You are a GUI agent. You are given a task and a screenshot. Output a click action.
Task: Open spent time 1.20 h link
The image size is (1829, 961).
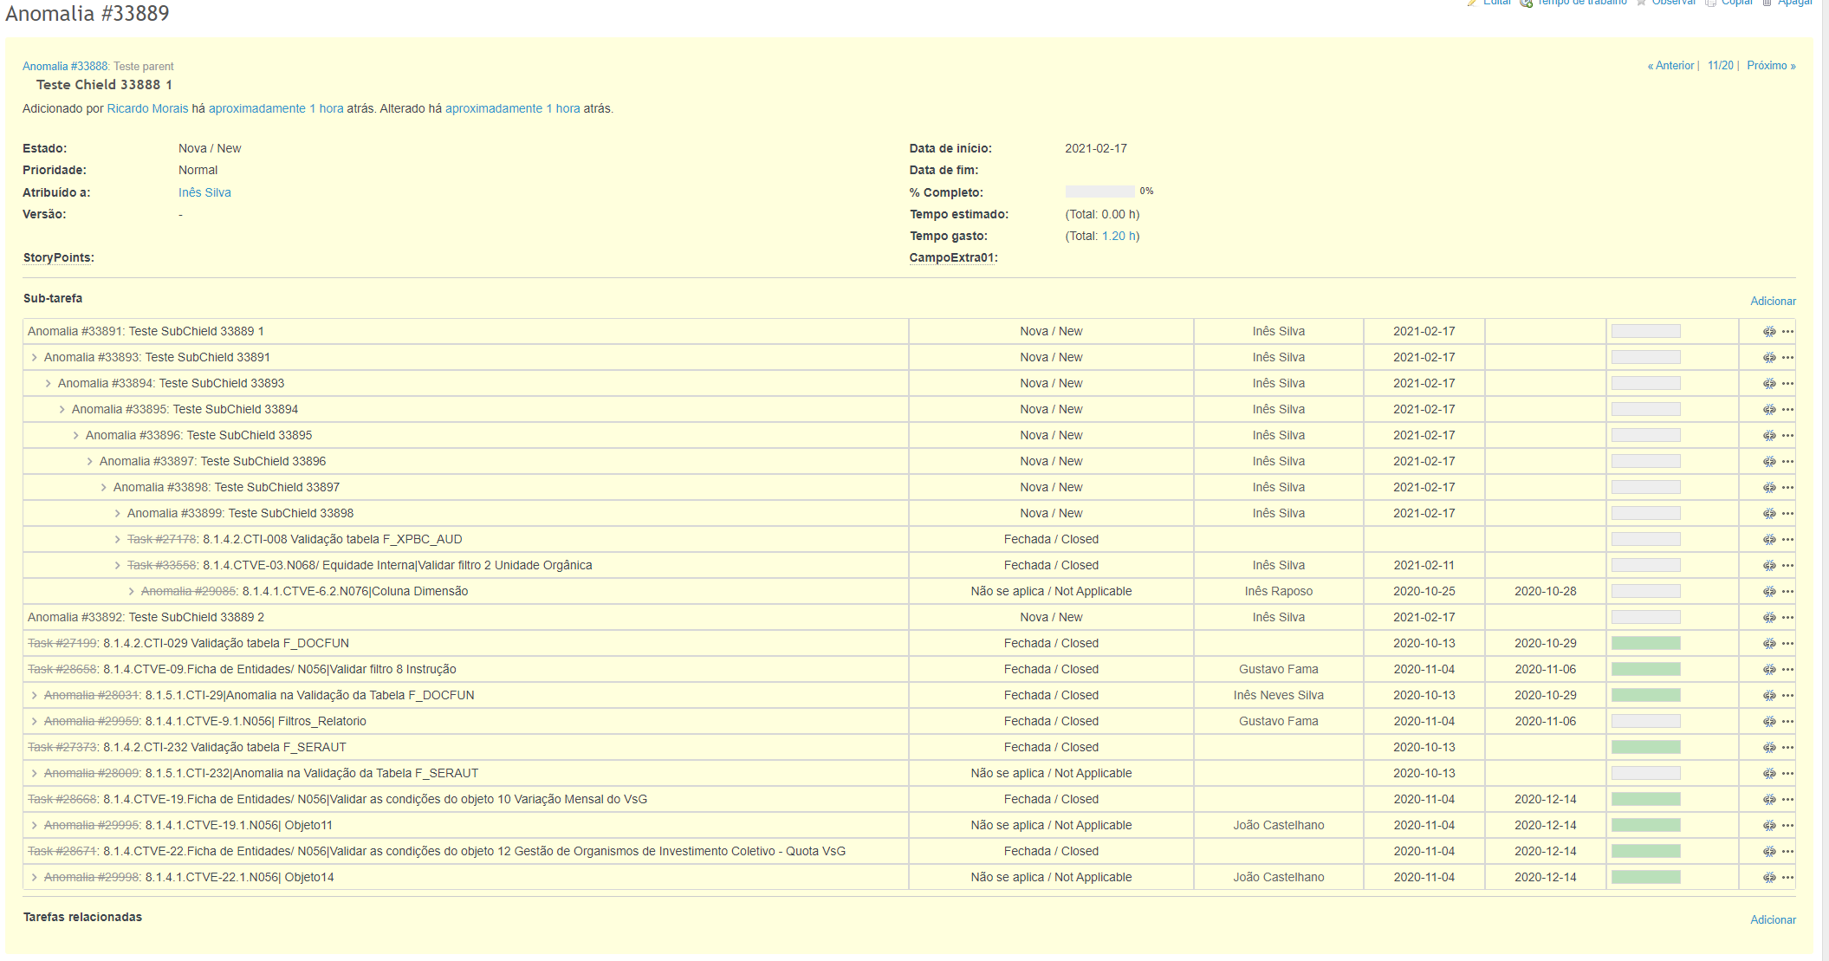click(1119, 236)
